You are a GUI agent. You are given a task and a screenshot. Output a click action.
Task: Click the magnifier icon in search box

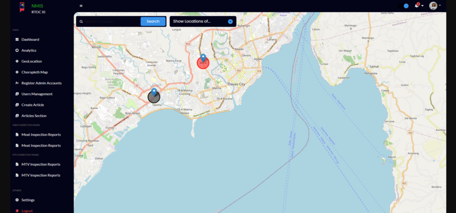[x=81, y=21]
